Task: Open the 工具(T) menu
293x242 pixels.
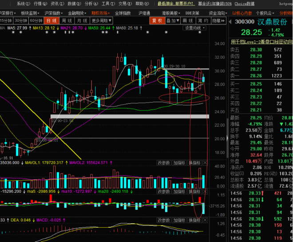Action: [108, 4]
